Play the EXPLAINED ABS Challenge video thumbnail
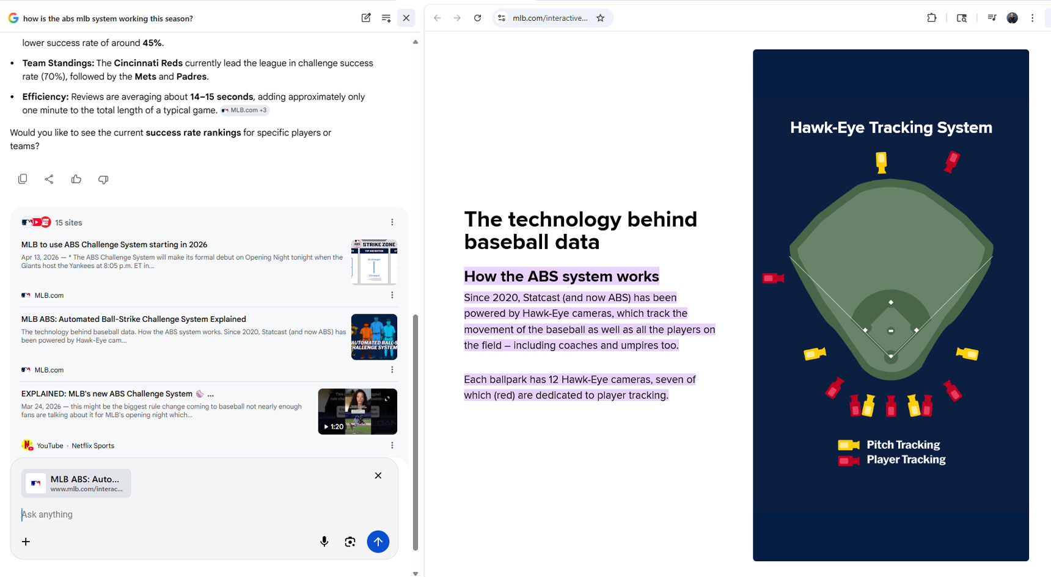The height and width of the screenshot is (577, 1051). point(357,411)
